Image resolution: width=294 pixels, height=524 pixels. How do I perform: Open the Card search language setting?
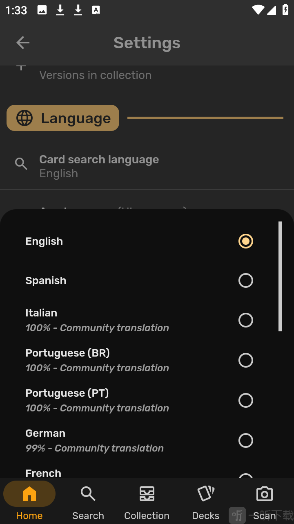147,166
